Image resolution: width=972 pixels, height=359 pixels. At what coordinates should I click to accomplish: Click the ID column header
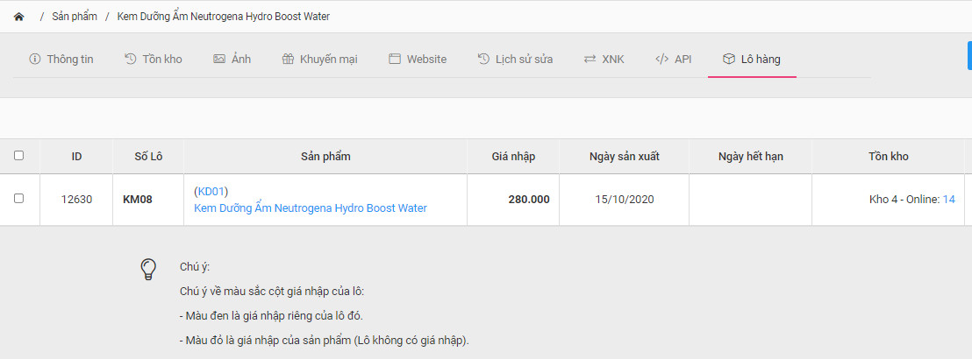(77, 157)
